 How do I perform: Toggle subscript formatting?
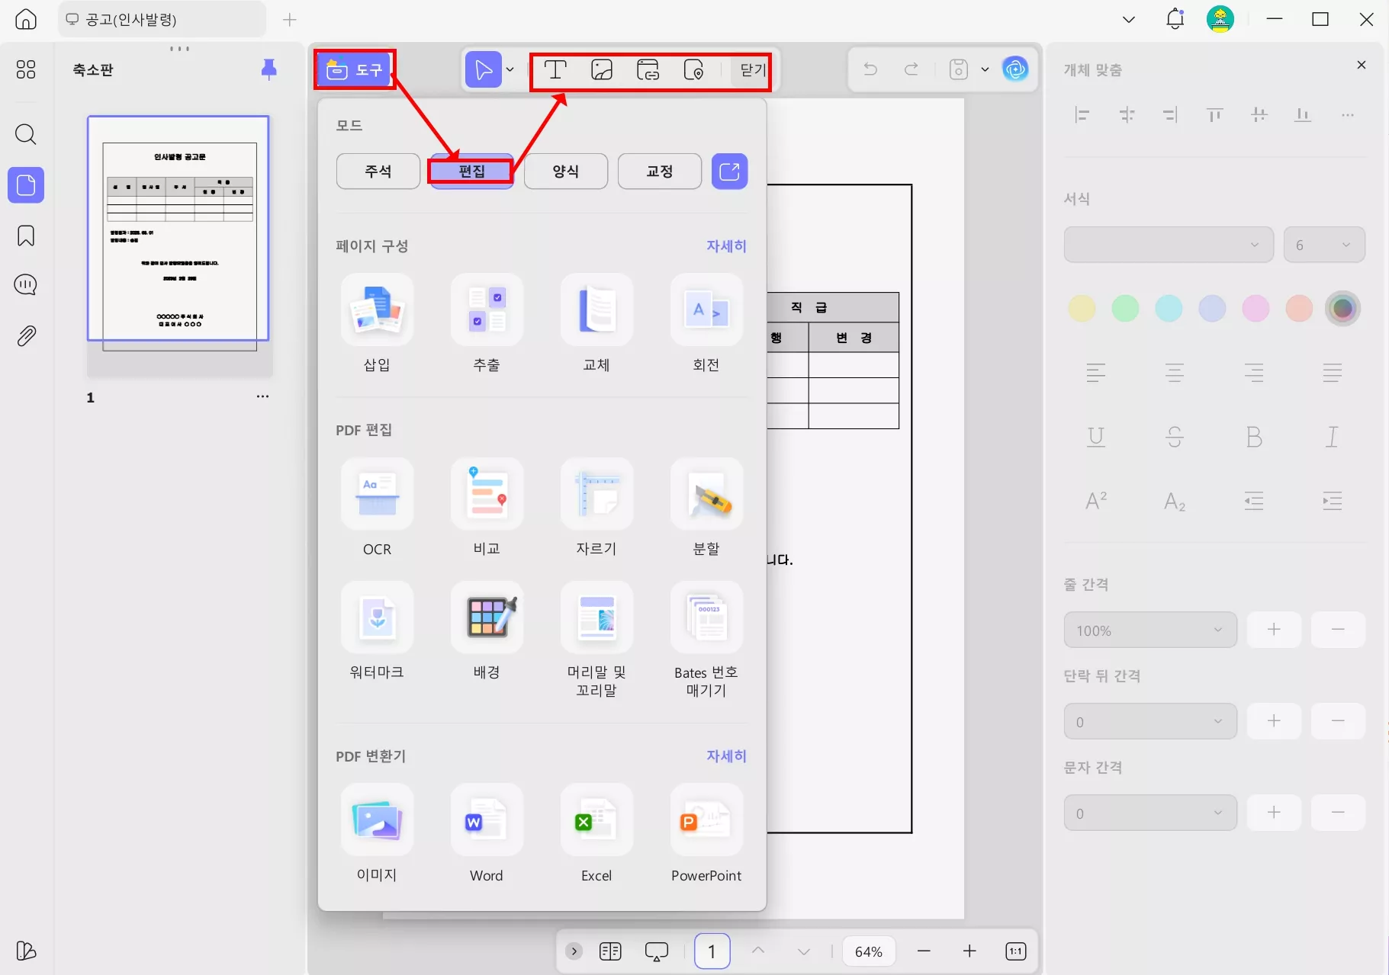[x=1175, y=502]
